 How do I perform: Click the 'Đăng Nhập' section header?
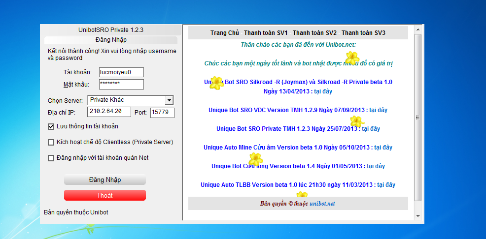click(110, 40)
